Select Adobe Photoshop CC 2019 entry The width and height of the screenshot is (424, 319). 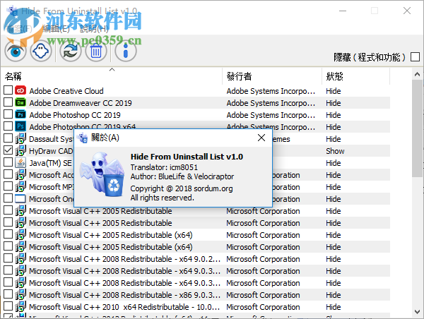75,115
